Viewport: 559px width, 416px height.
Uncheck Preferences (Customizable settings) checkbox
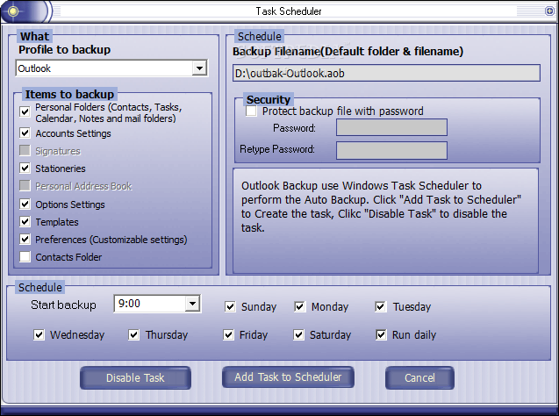pyautogui.click(x=25, y=239)
